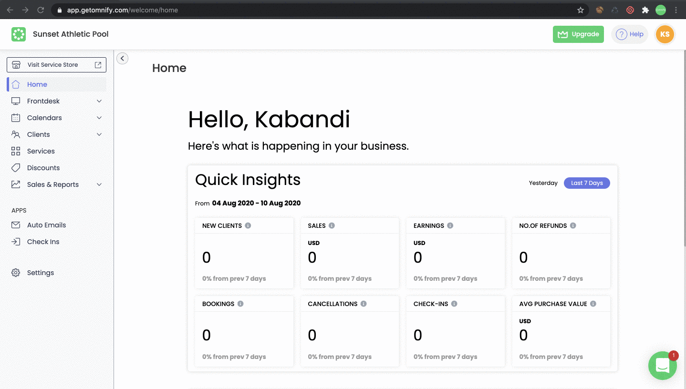
Task: Click the Services grid icon
Action: tap(16, 151)
